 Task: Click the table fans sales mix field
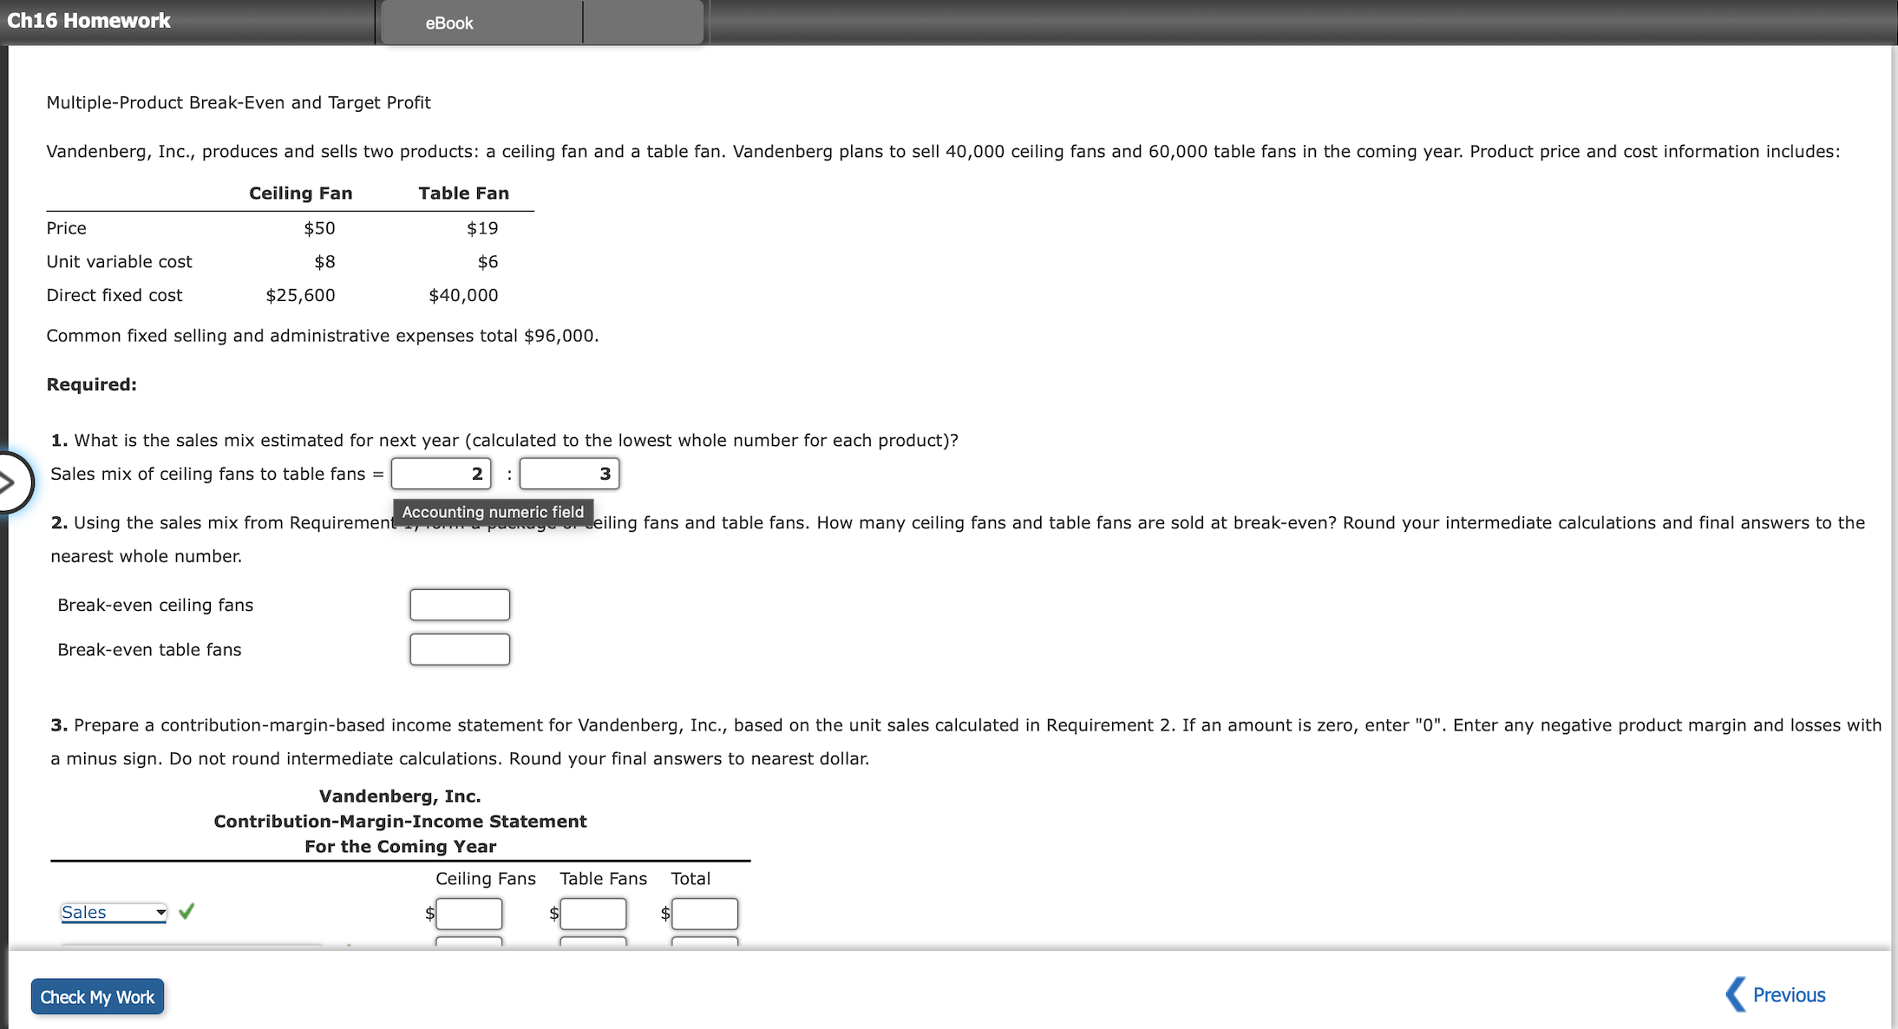click(x=569, y=474)
